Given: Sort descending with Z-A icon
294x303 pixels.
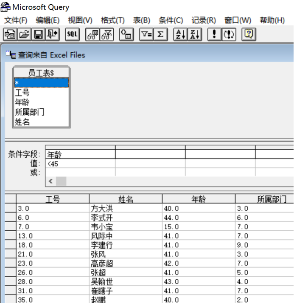Looking at the screenshot, I should click(x=195, y=34).
